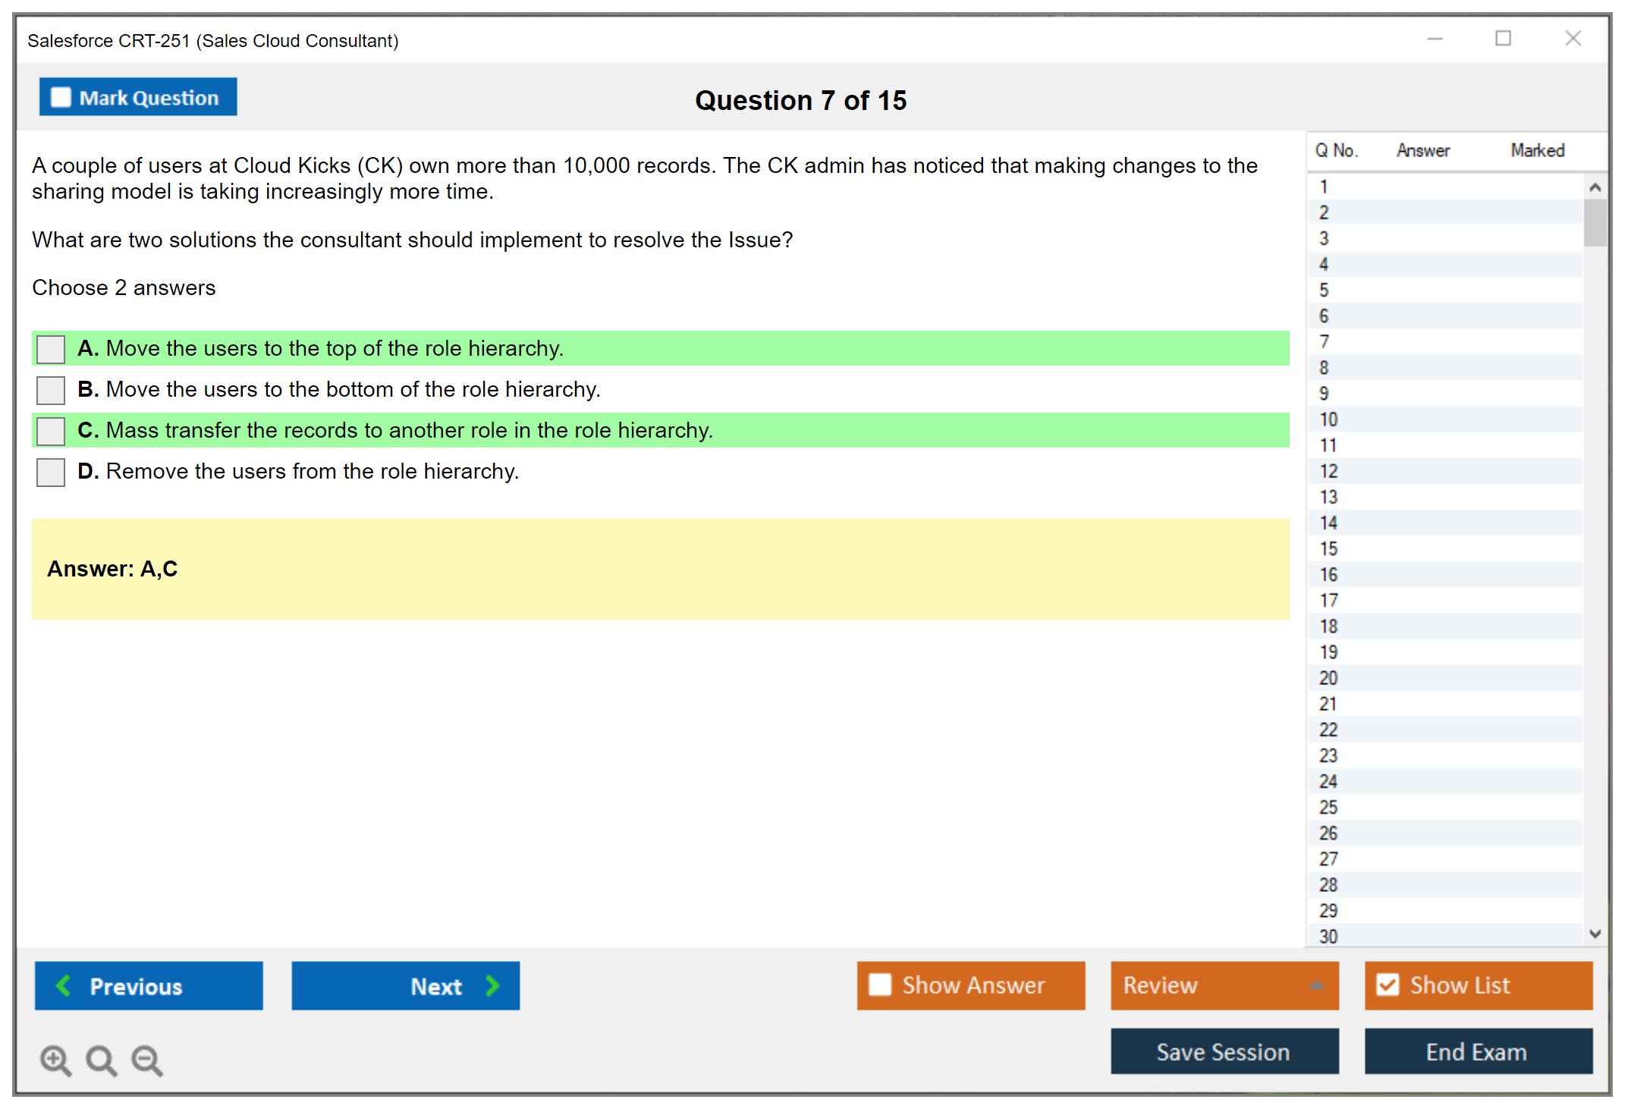
Task: Toggle the Mark Question checkbox
Action: pos(61,97)
